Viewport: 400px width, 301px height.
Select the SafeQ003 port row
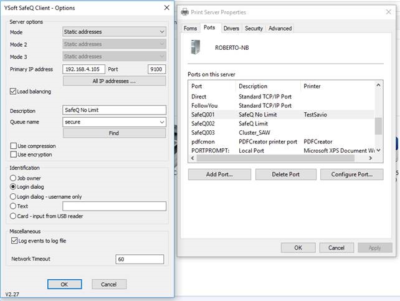tap(282, 133)
